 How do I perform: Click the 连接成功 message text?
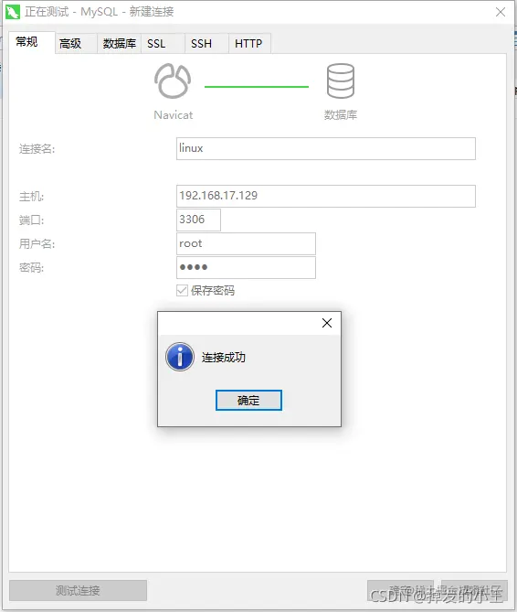tap(224, 357)
